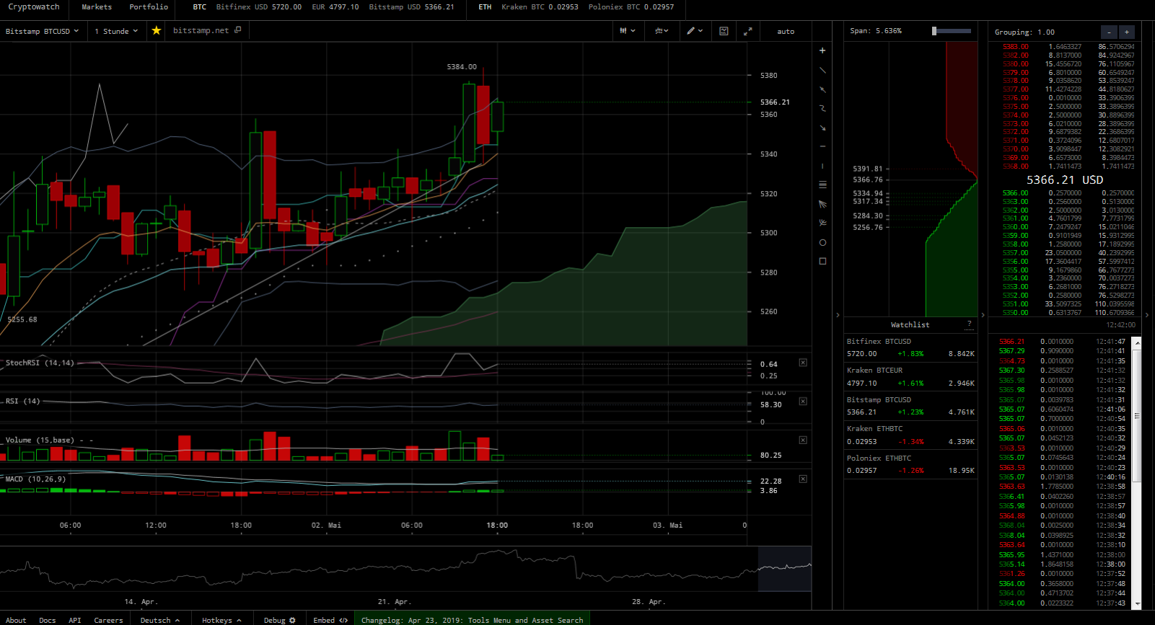The width and height of the screenshot is (1155, 625).
Task: Select the Fibonacci retracement levels tool
Action: (822, 185)
